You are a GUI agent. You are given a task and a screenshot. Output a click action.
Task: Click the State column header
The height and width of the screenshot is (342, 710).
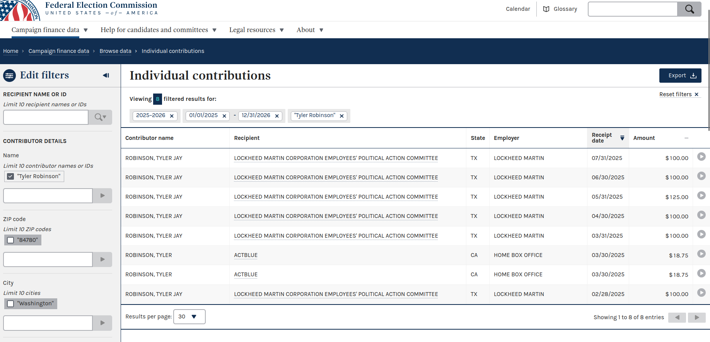click(478, 138)
